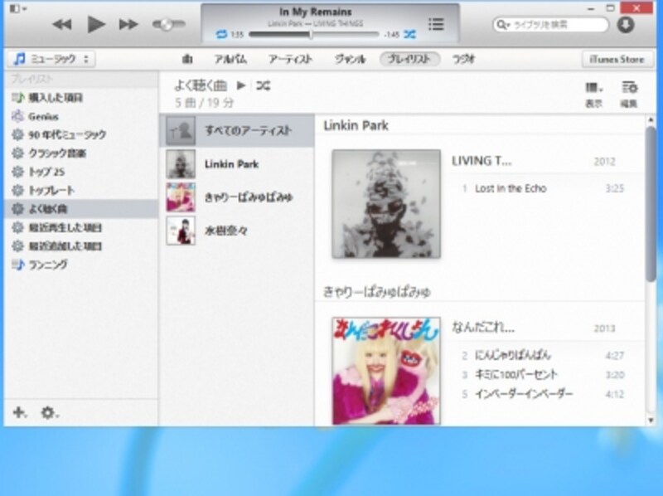Click Linkin Park artist thumbnail in list
This screenshot has height=496, width=663.
pos(181,163)
